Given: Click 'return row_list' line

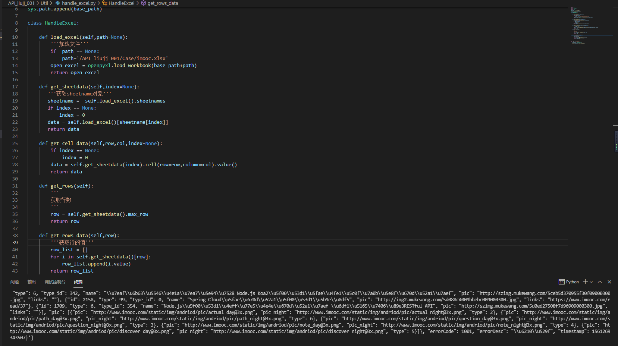Looking at the screenshot, I should [x=72, y=271].
